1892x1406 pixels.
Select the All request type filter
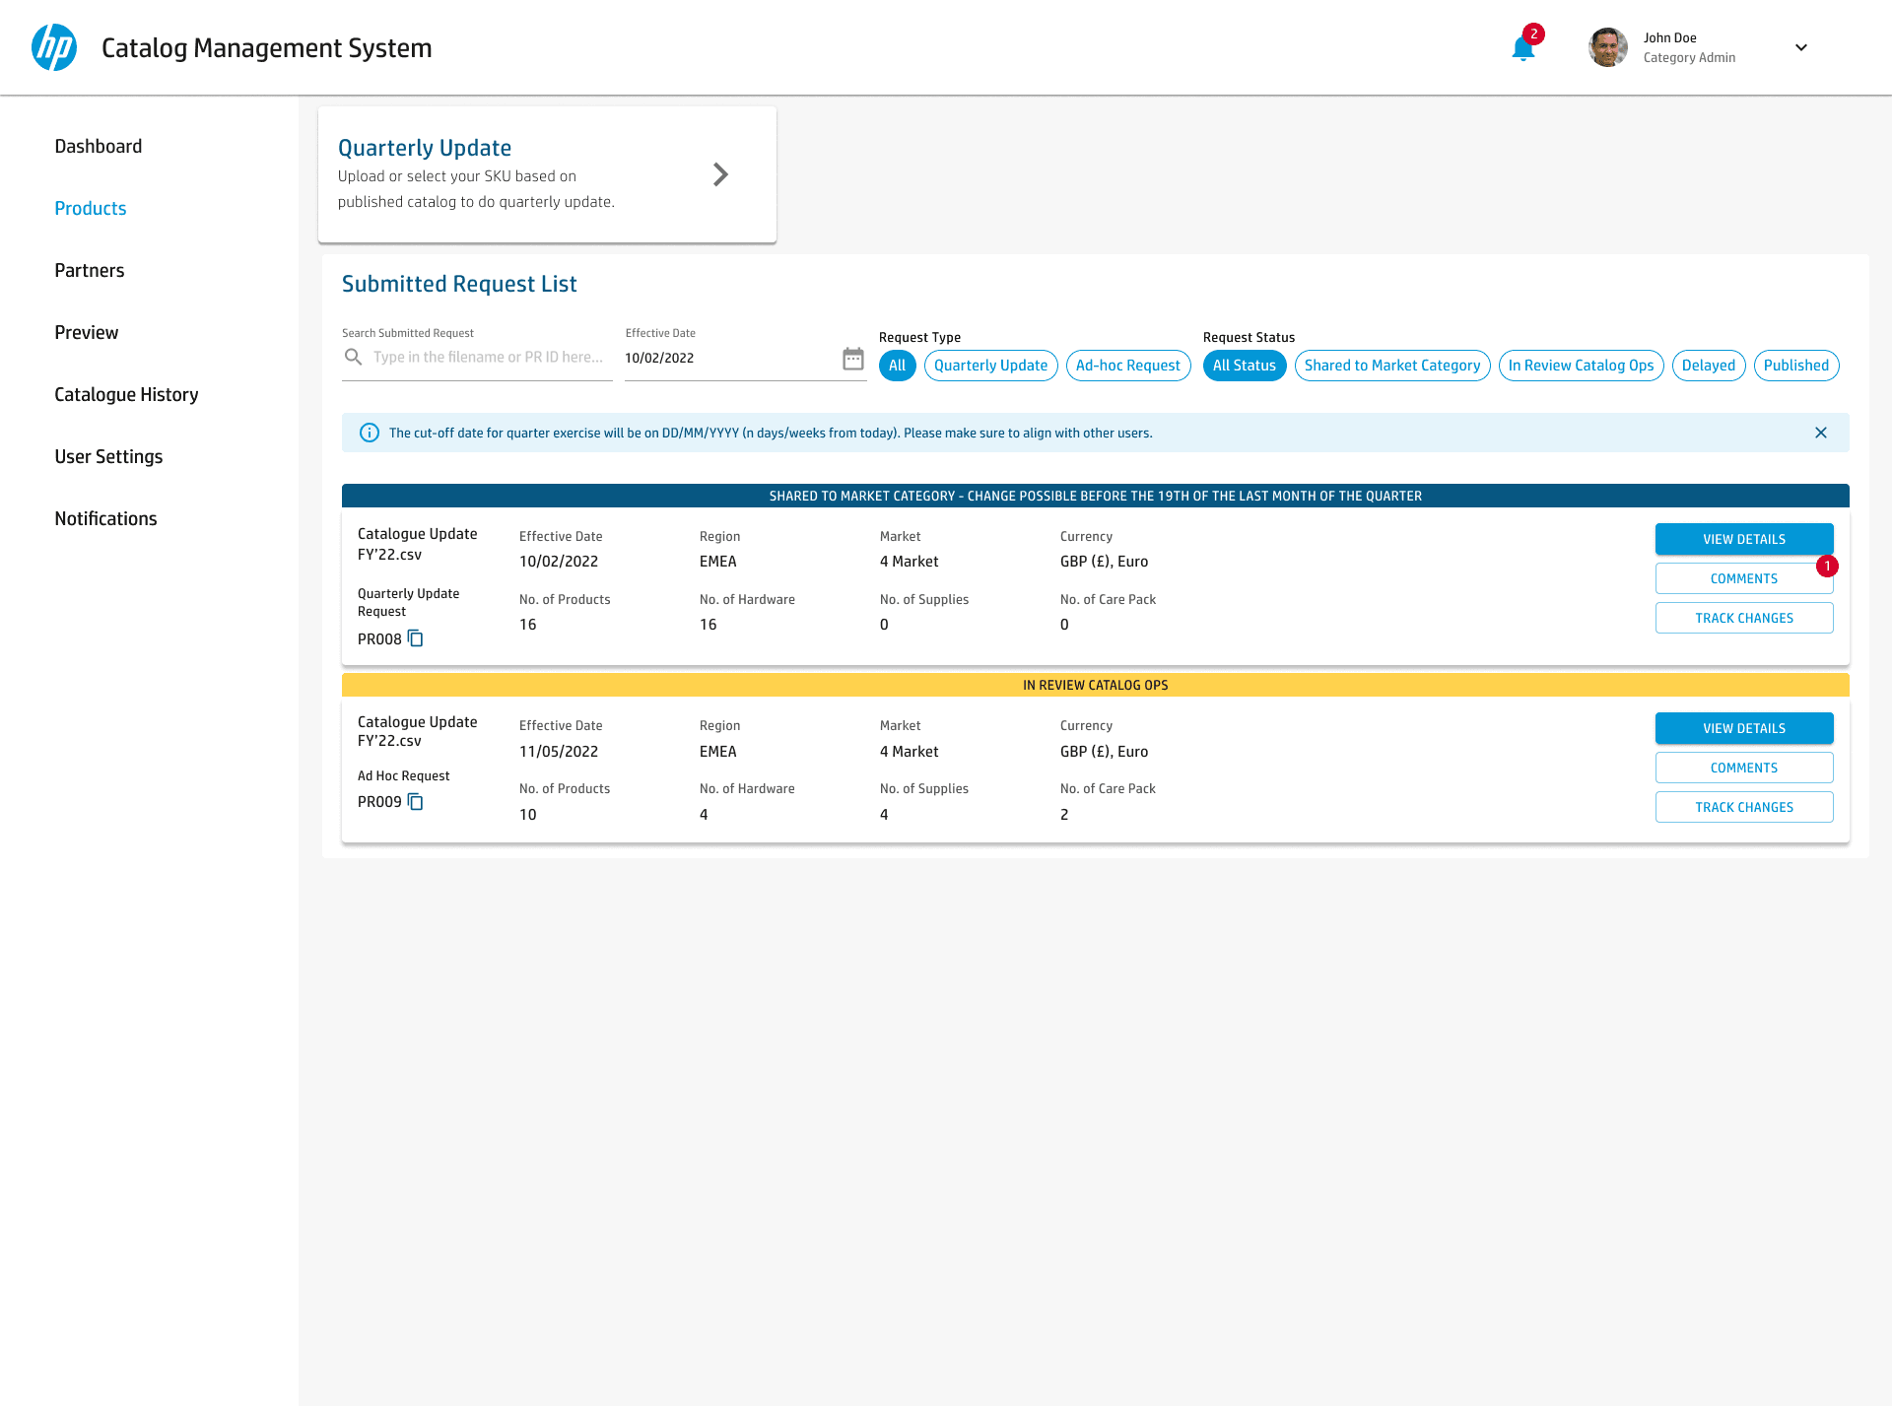[897, 366]
